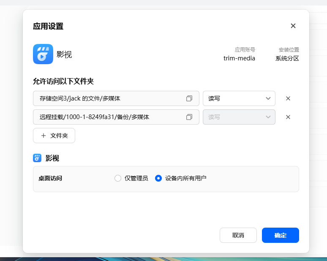
Task: Click 取消 to cancel settings
Action: pos(238,235)
